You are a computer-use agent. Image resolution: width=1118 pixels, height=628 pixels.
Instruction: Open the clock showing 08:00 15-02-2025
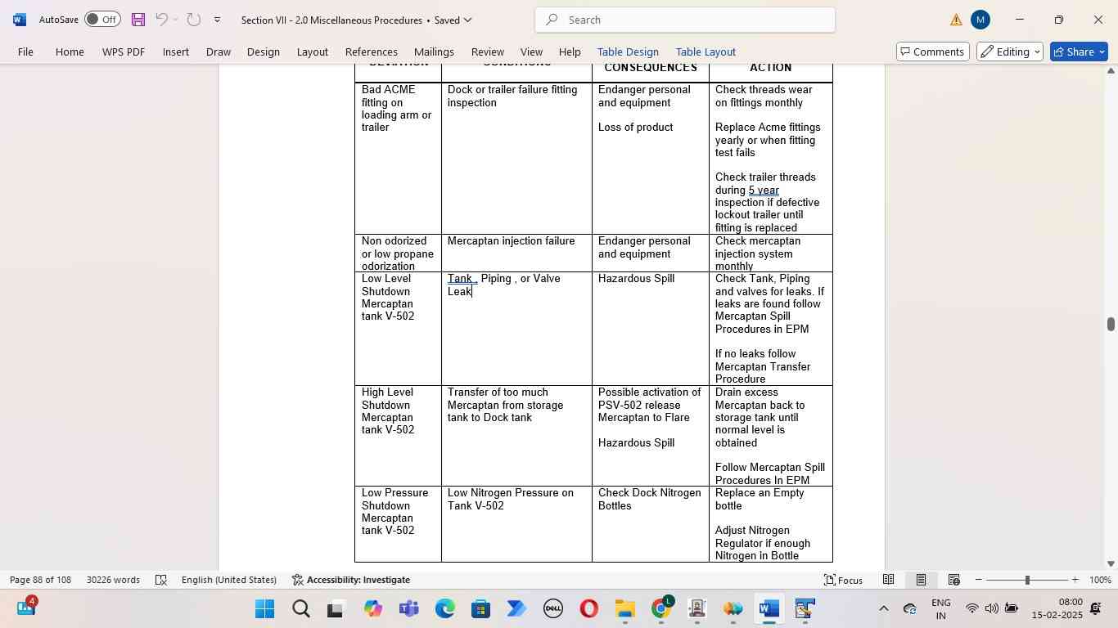tap(1057, 608)
